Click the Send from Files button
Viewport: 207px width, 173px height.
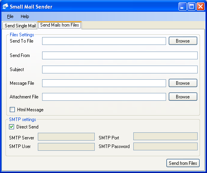tap(183, 163)
